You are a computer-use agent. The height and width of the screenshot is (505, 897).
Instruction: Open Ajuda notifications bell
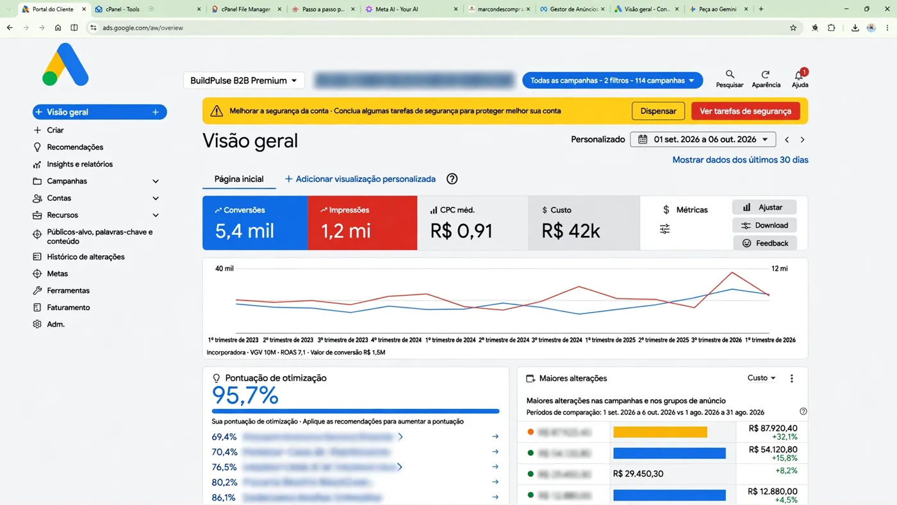click(799, 76)
